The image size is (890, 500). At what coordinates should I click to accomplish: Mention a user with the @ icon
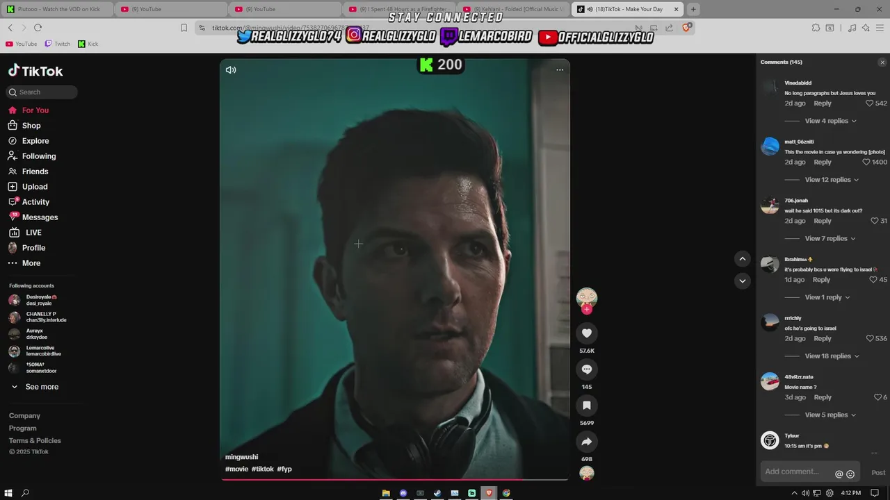[839, 474]
